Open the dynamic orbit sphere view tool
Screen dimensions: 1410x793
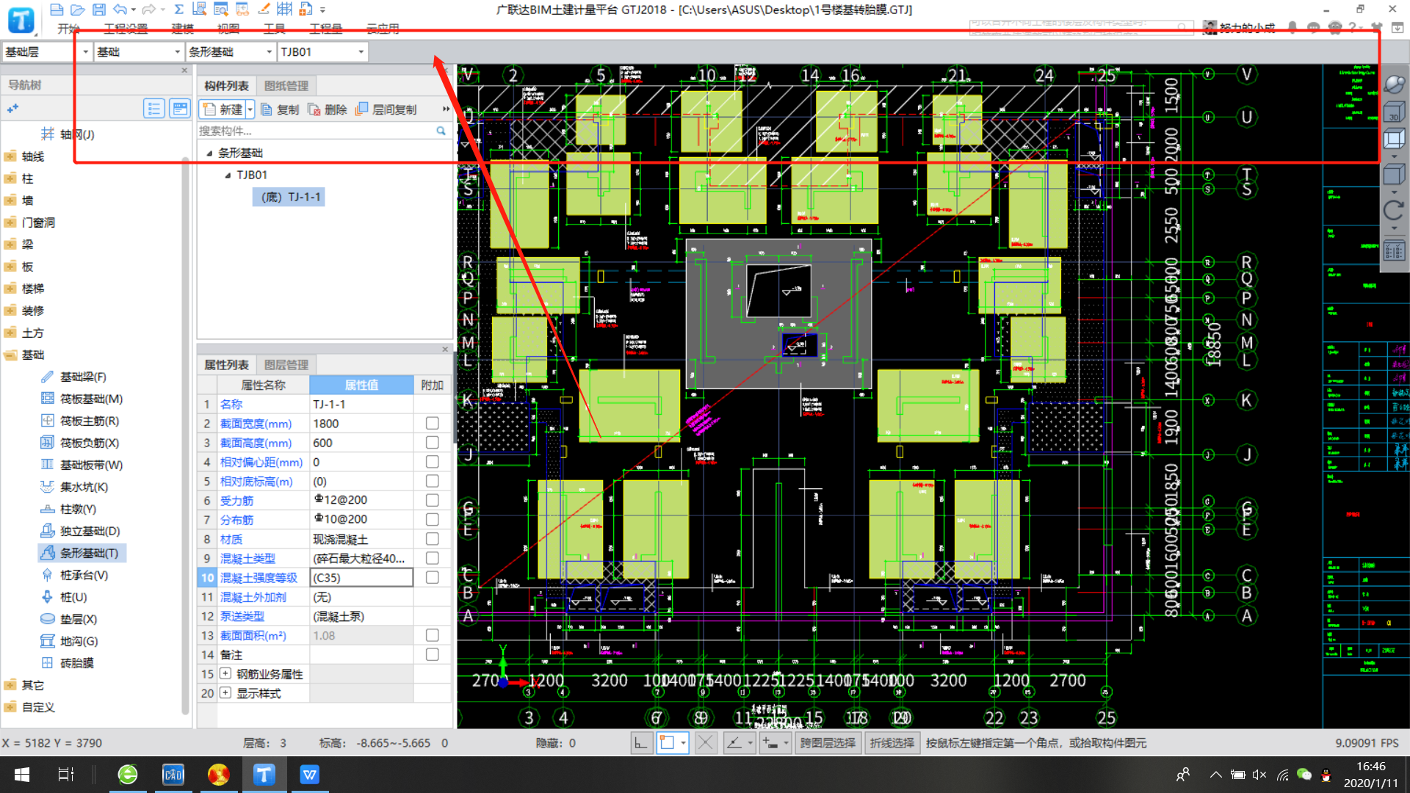[x=1394, y=84]
